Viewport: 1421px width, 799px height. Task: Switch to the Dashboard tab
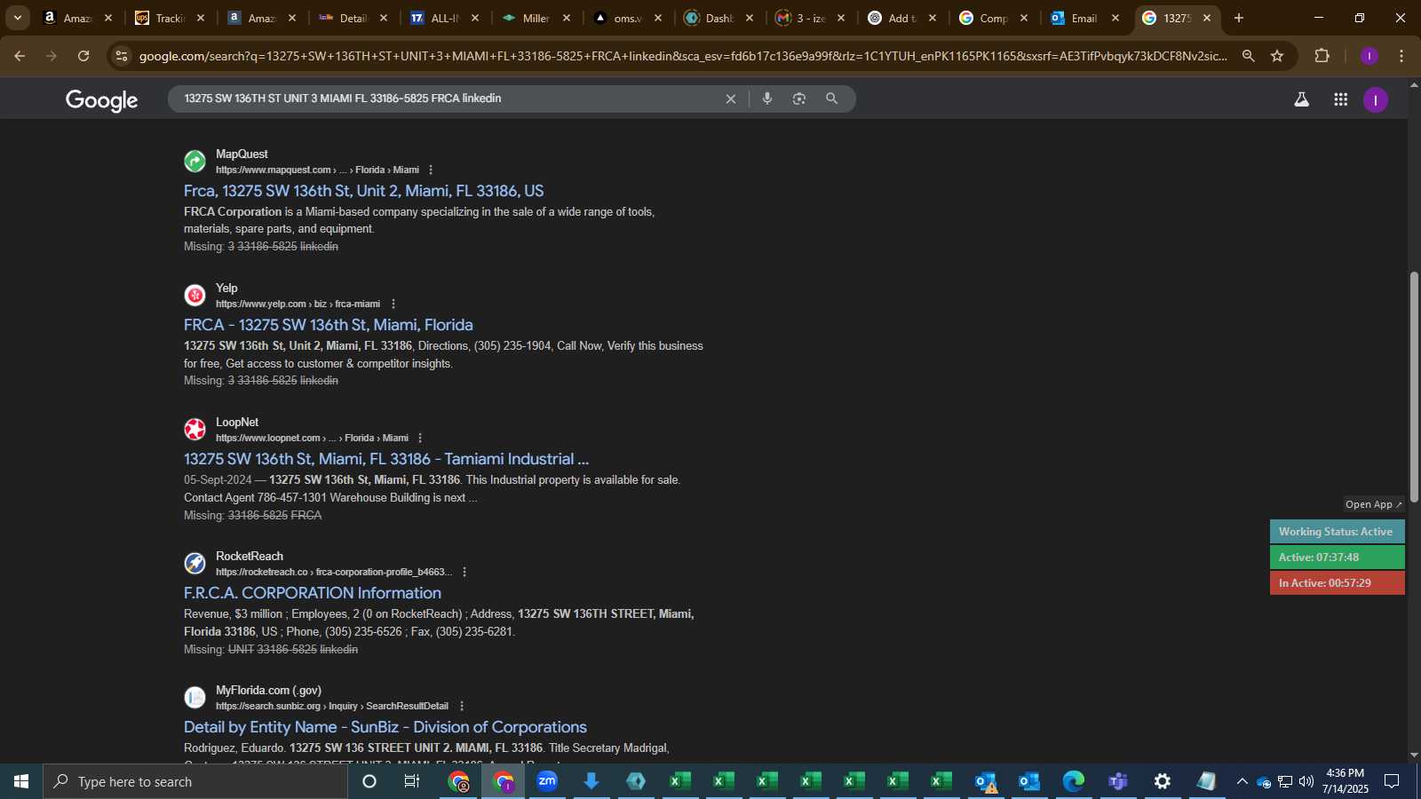[718, 18]
